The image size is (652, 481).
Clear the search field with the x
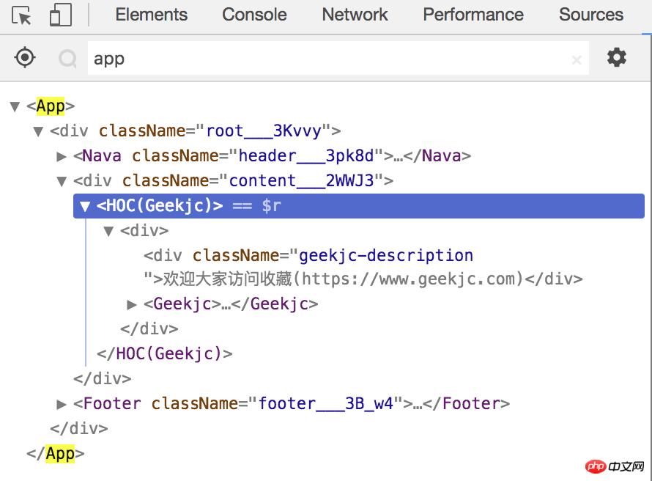point(577,60)
